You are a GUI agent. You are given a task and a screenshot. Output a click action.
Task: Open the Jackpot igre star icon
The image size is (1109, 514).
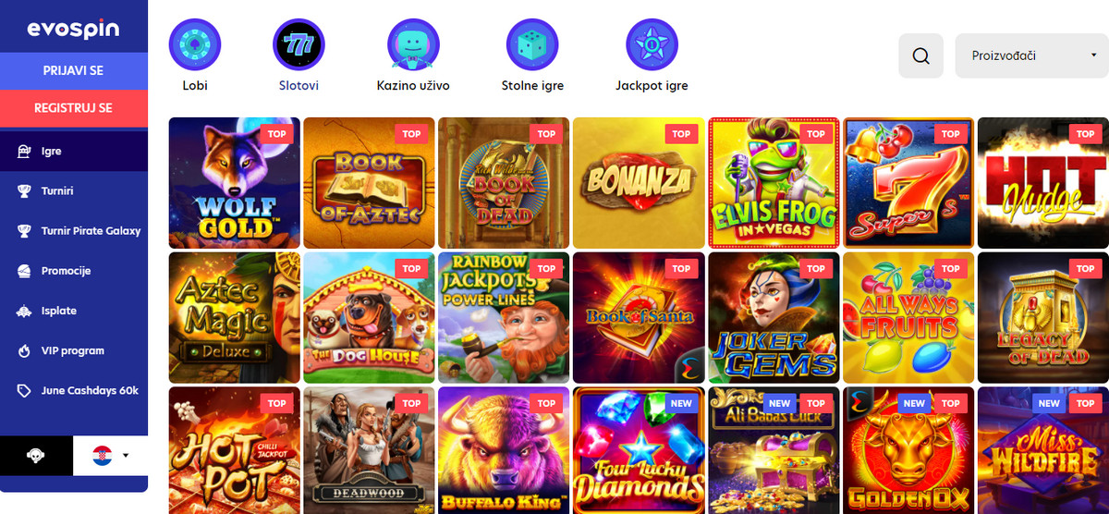point(652,44)
